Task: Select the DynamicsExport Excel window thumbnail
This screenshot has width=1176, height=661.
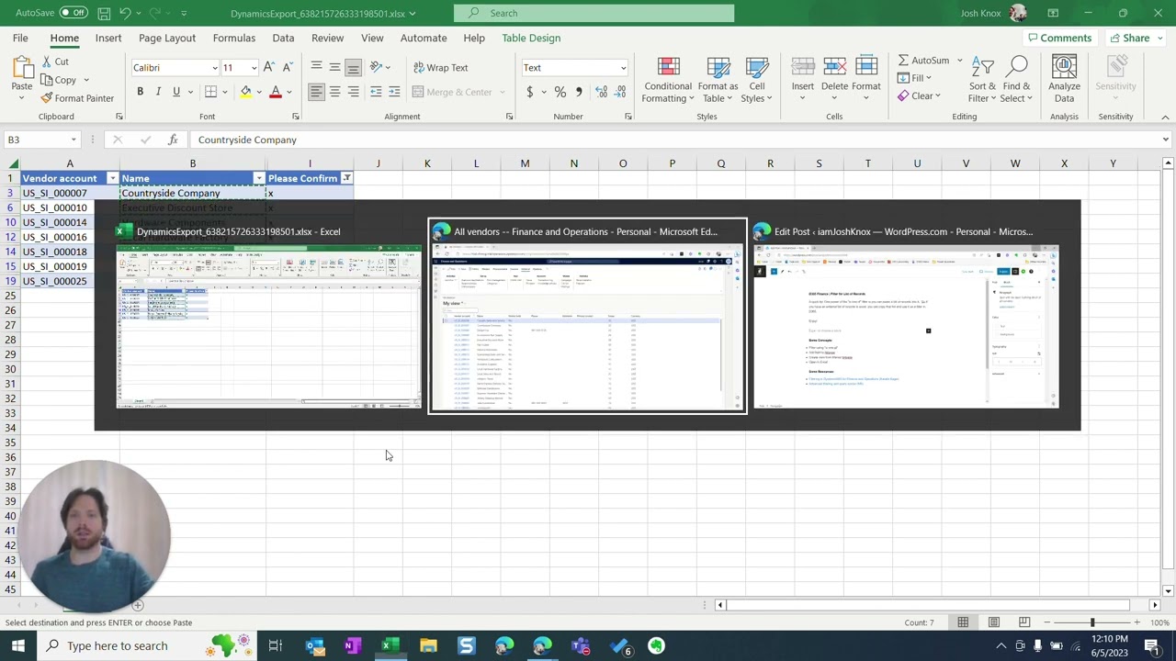Action: tap(268, 317)
